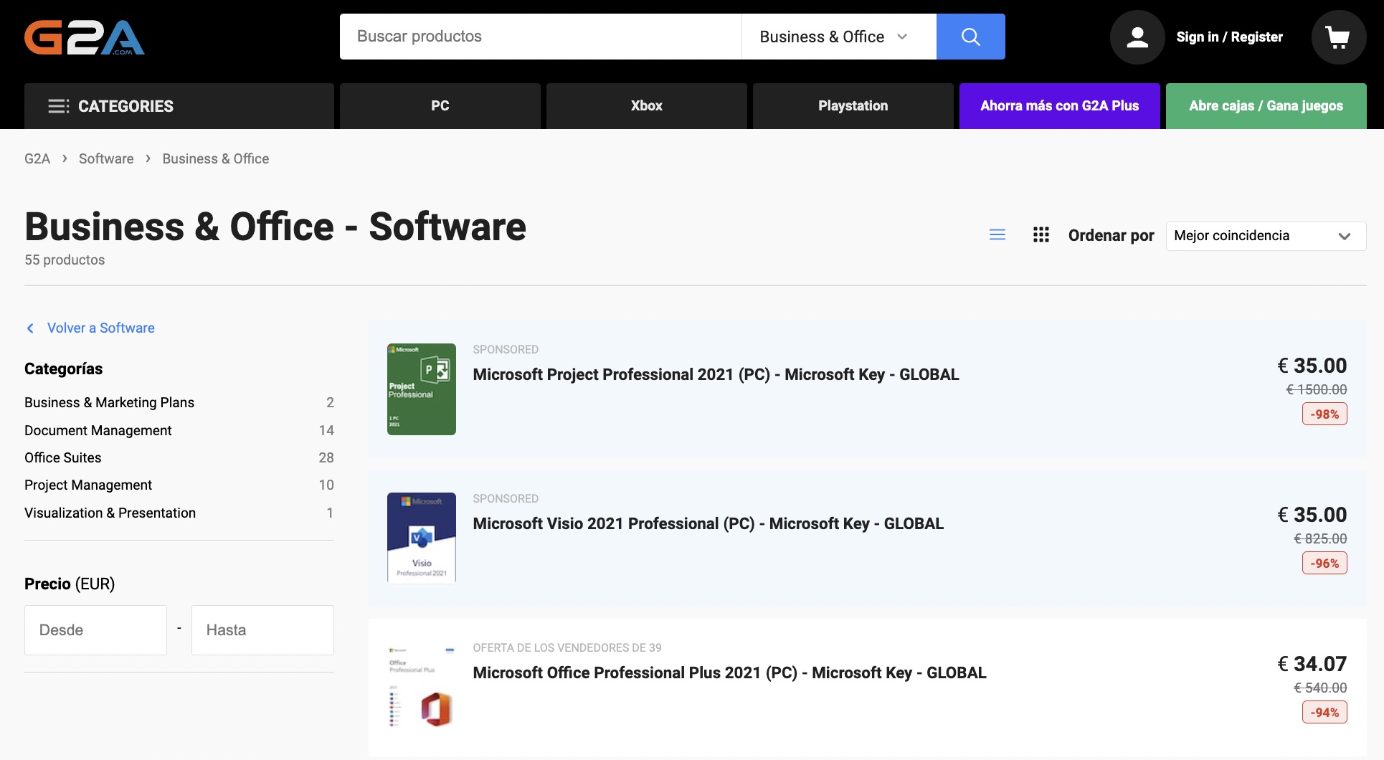This screenshot has height=760, width=1384.
Task: Click the back chevron beside Volver a Software
Action: point(30,328)
